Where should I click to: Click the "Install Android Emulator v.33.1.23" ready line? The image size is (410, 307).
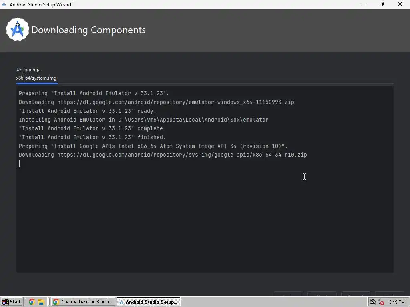pyautogui.click(x=87, y=111)
